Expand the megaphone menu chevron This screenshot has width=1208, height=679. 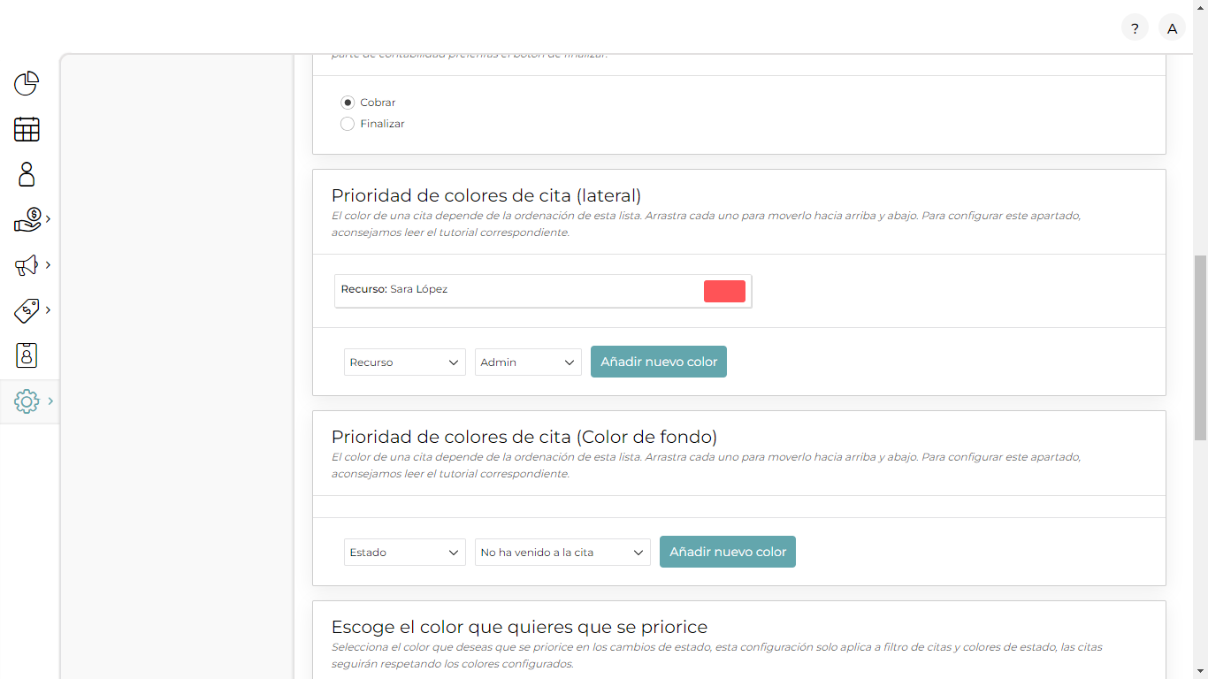(x=48, y=264)
